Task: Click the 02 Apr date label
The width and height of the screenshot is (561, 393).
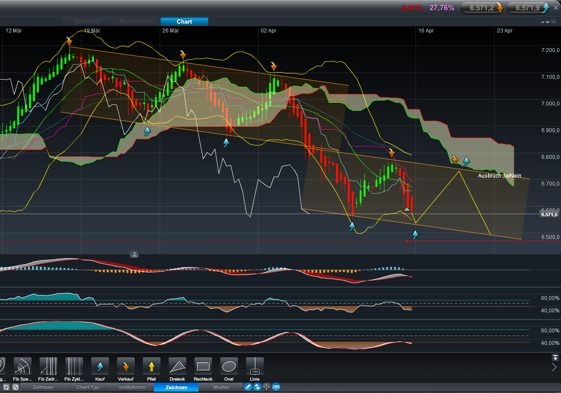Action: [269, 31]
